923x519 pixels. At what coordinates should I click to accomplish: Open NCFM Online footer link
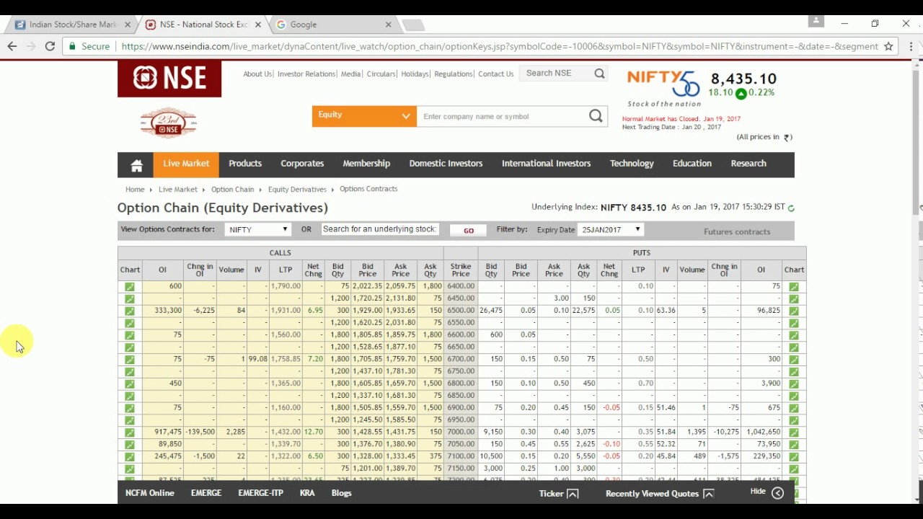pos(150,493)
